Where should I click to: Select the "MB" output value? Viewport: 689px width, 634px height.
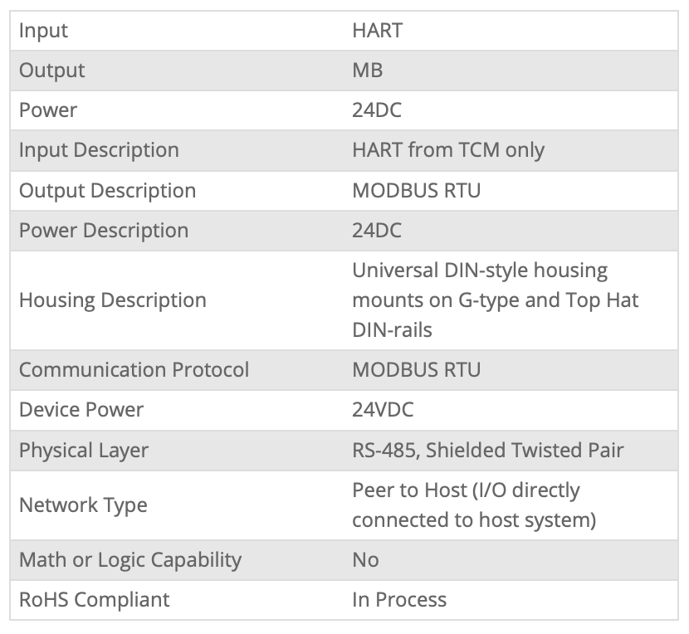click(x=367, y=71)
